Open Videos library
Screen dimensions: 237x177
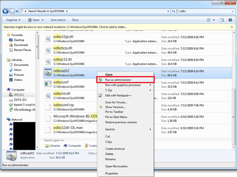16,80
